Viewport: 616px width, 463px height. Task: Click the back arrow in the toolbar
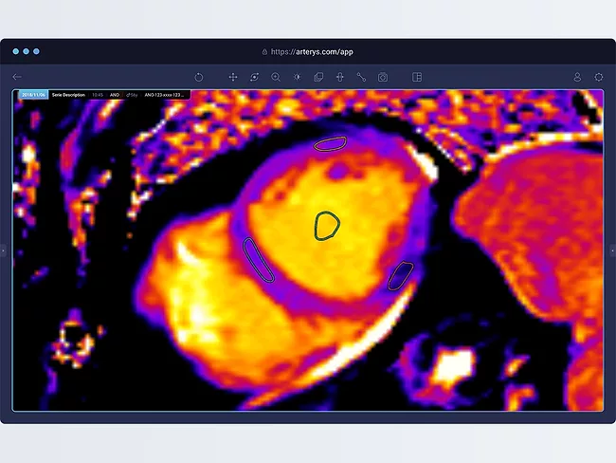(x=17, y=77)
